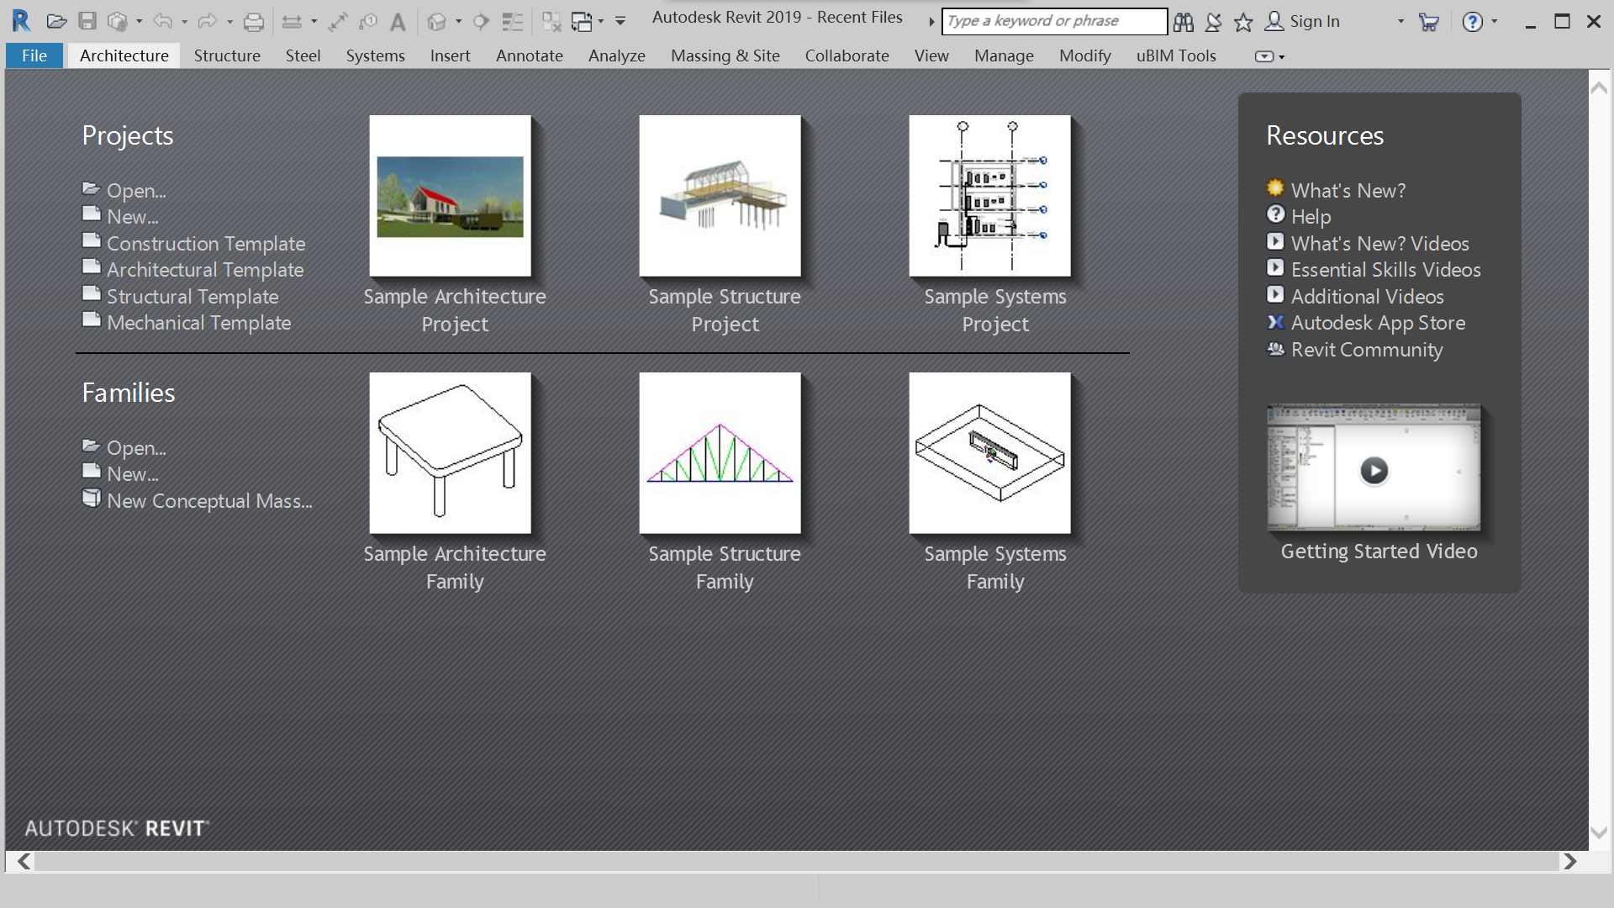Toggle the ribbon panel display button

[1264, 56]
